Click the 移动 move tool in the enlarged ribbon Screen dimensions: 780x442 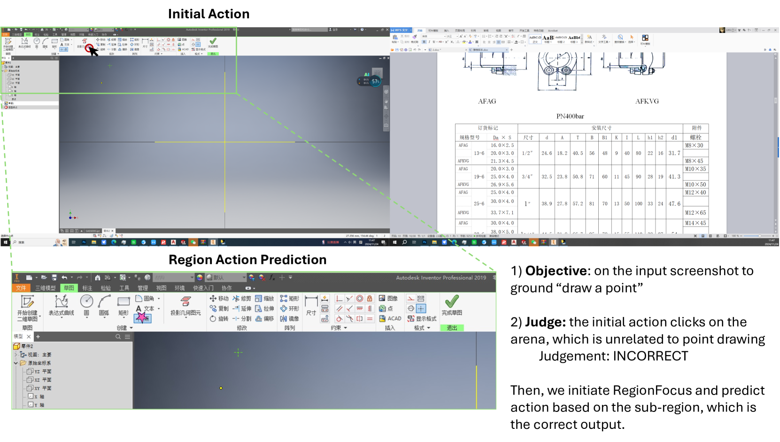[x=219, y=299]
